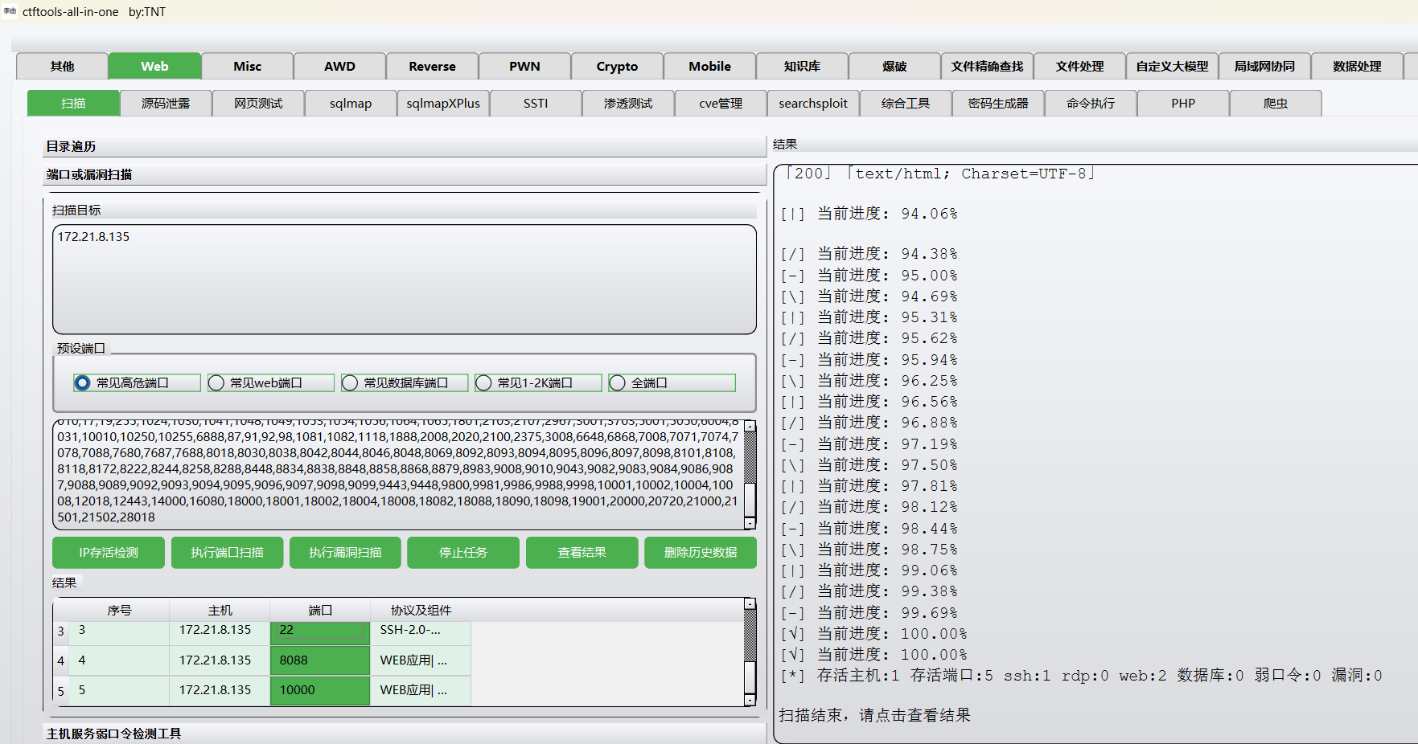Select the port 8088 cell
Viewport: 1418px width, 744px height.
[320, 660]
